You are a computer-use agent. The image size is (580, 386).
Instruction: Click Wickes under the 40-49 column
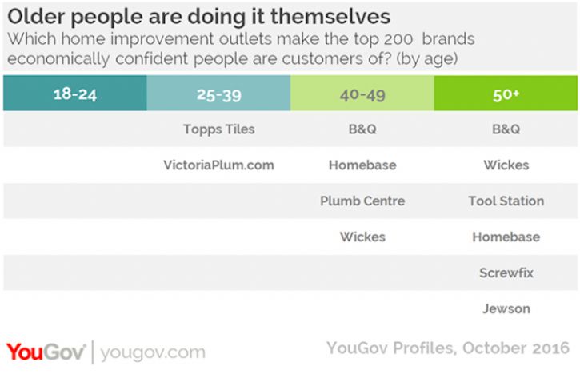362,237
